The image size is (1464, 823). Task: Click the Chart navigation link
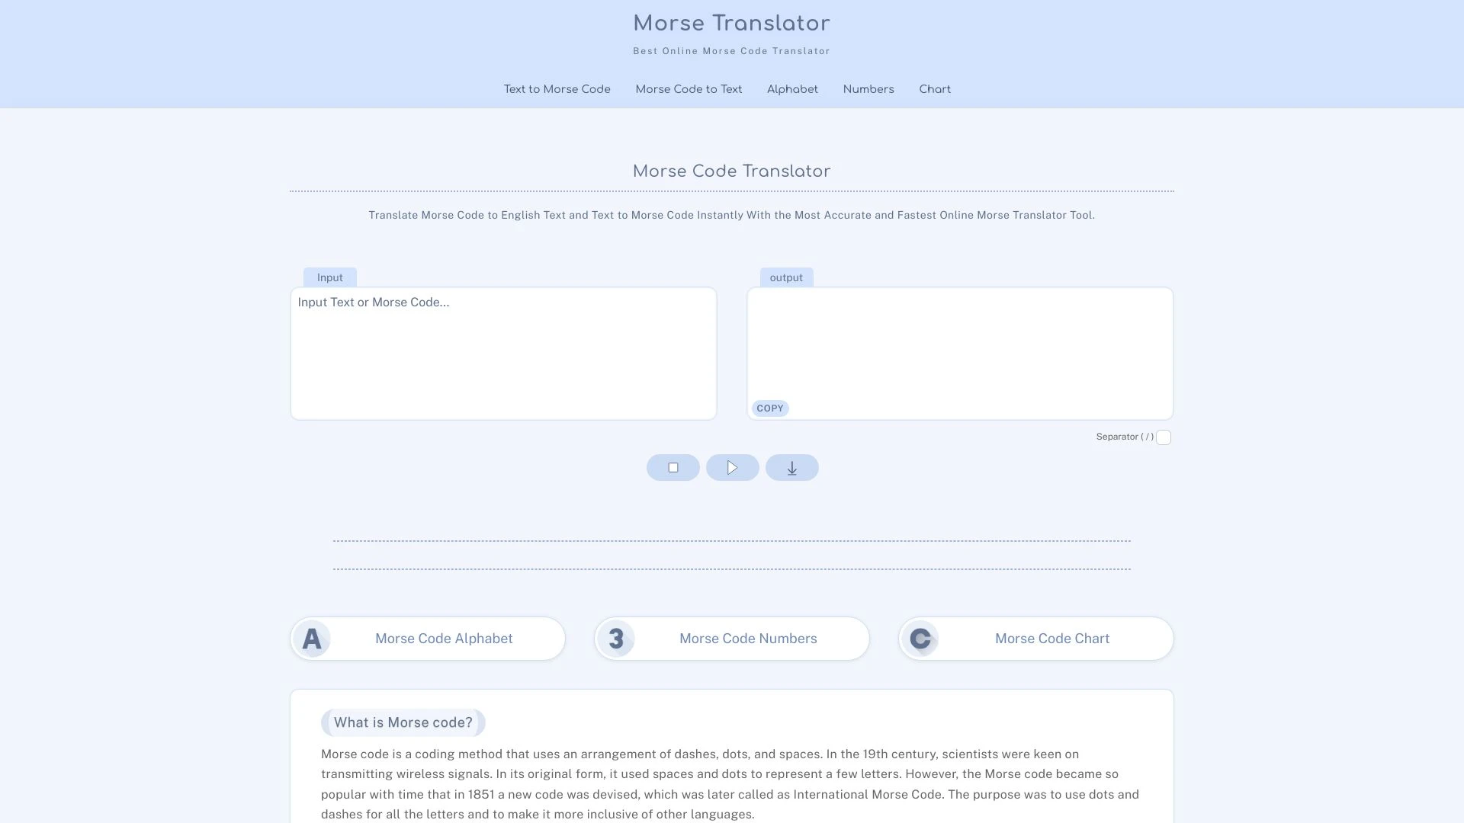(x=934, y=88)
